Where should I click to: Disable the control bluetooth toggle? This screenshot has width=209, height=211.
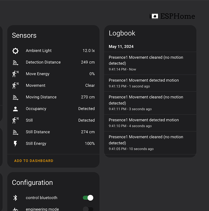tap(88, 198)
